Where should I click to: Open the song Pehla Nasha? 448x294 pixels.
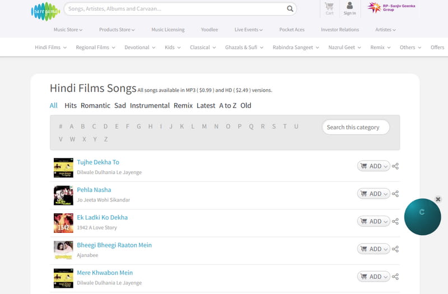(x=94, y=190)
